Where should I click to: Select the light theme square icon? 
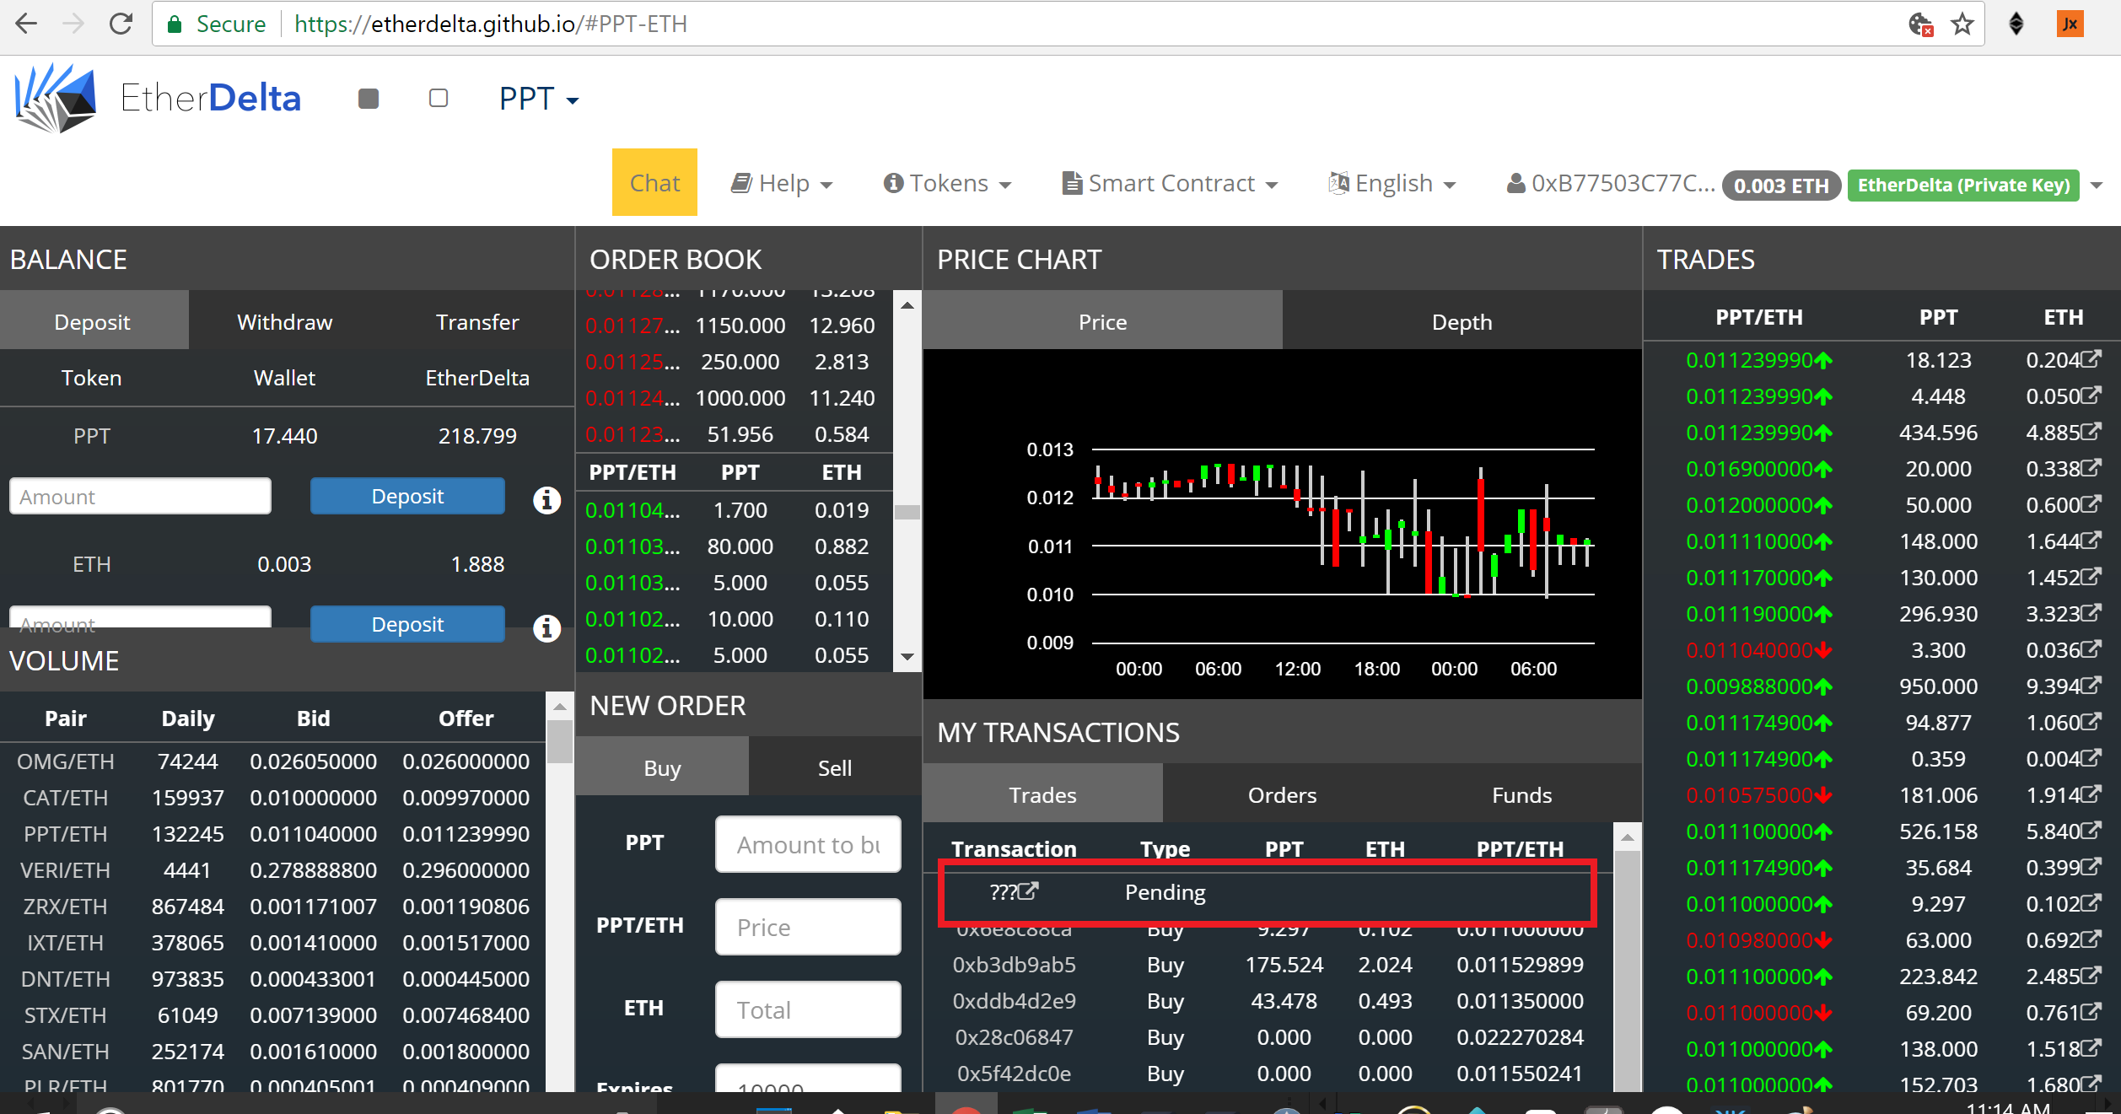439,99
